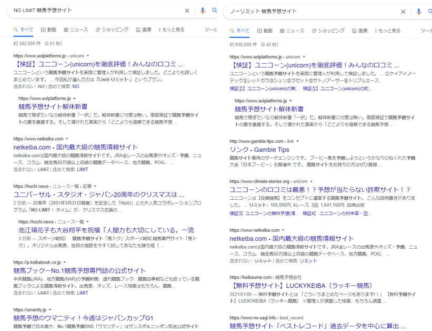Screen dimensions: 432x331
Task: Open ツール in NO LIMIT results
Action: click(210, 30)
